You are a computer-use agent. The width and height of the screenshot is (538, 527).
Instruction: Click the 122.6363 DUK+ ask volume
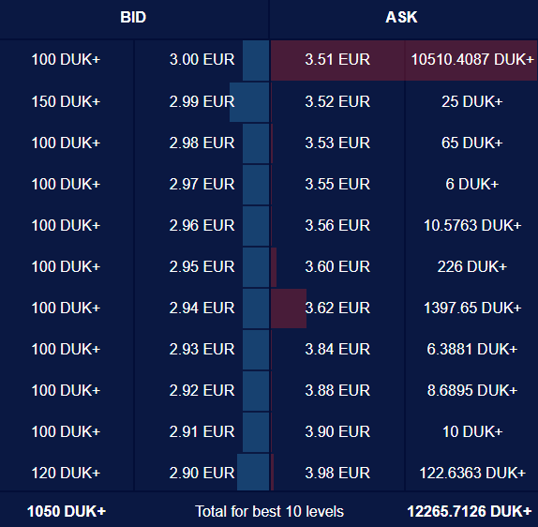pyautogui.click(x=472, y=473)
